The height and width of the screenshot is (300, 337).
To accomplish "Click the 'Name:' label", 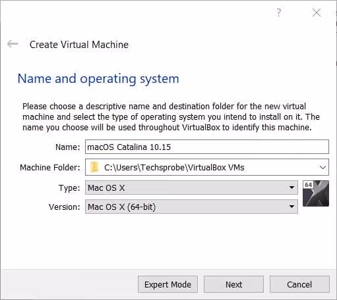I will [x=68, y=147].
